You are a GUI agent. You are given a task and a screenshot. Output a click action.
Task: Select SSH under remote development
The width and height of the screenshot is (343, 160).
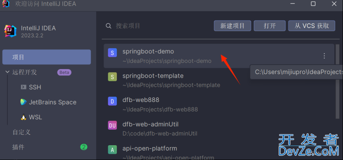pyautogui.click(x=35, y=87)
